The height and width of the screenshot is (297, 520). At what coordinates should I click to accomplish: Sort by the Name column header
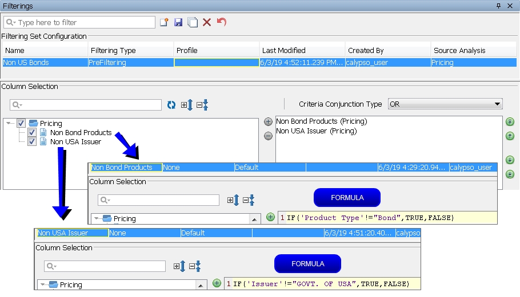click(x=45, y=50)
